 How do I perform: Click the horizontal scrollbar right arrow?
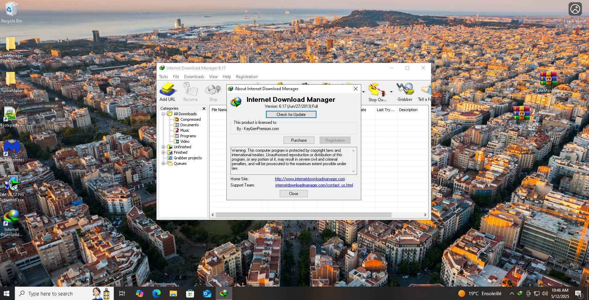(x=425, y=215)
